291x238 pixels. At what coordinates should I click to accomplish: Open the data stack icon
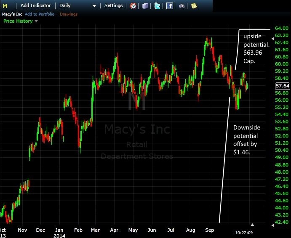click(145, 6)
